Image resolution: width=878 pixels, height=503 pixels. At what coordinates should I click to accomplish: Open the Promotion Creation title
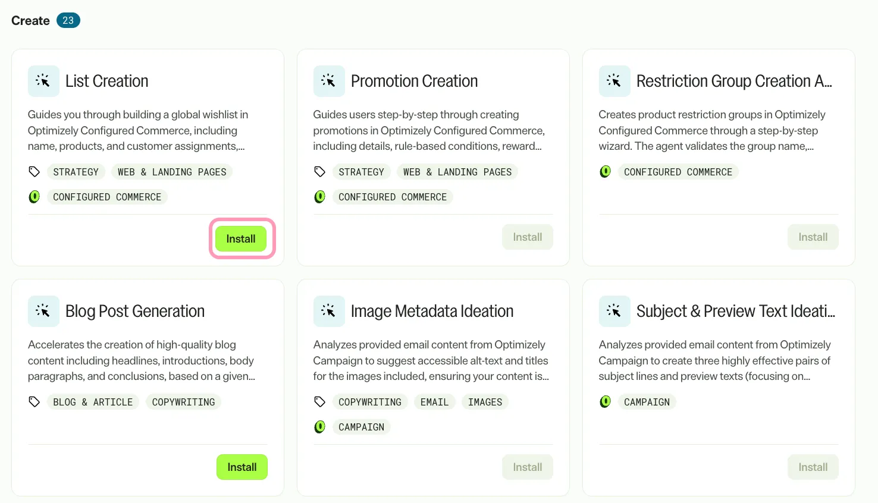415,81
